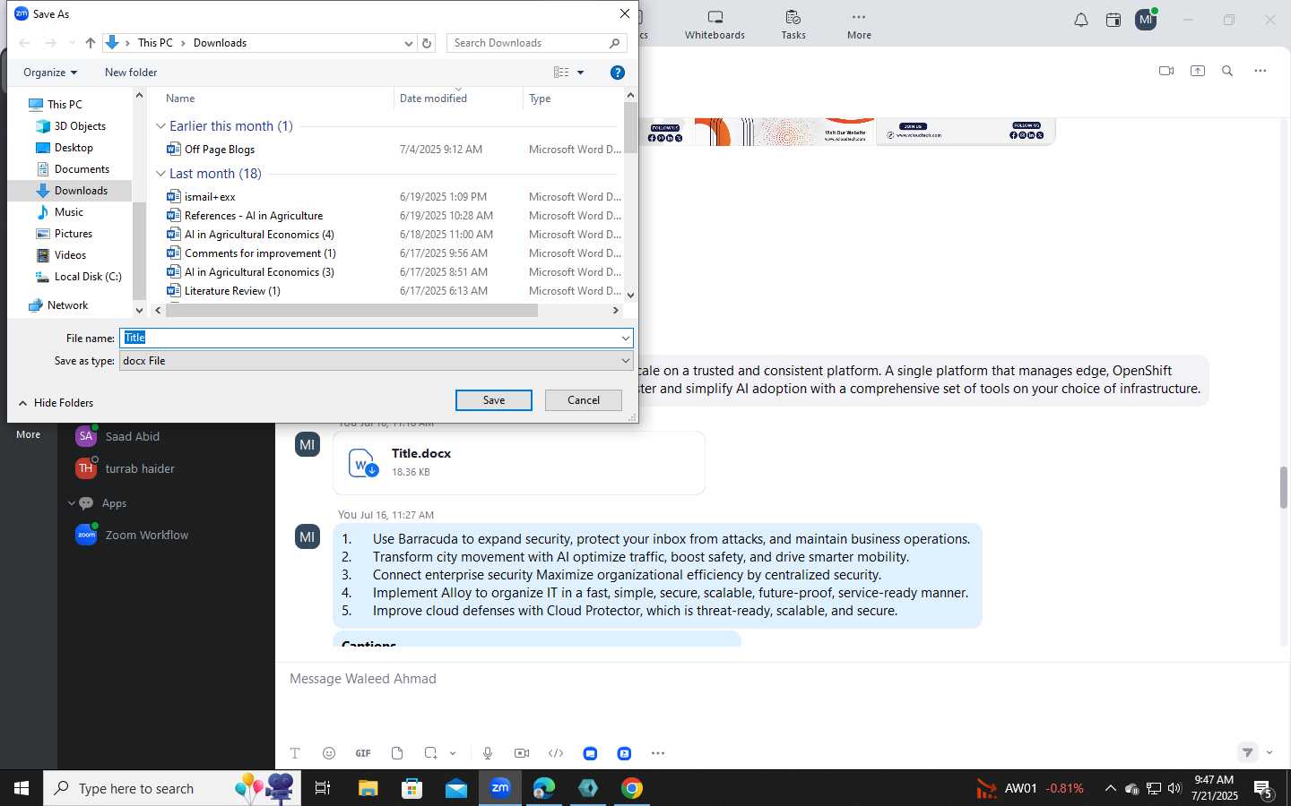1291x806 pixels.
Task: Open text formatting options in message toolbar
Action: [295, 753]
